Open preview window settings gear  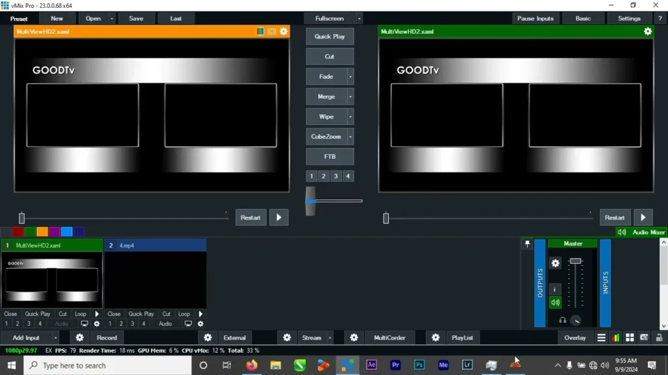[283, 31]
